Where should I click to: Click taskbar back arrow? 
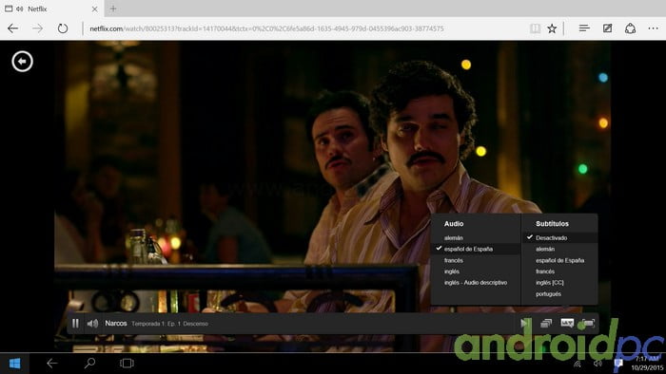(51, 364)
